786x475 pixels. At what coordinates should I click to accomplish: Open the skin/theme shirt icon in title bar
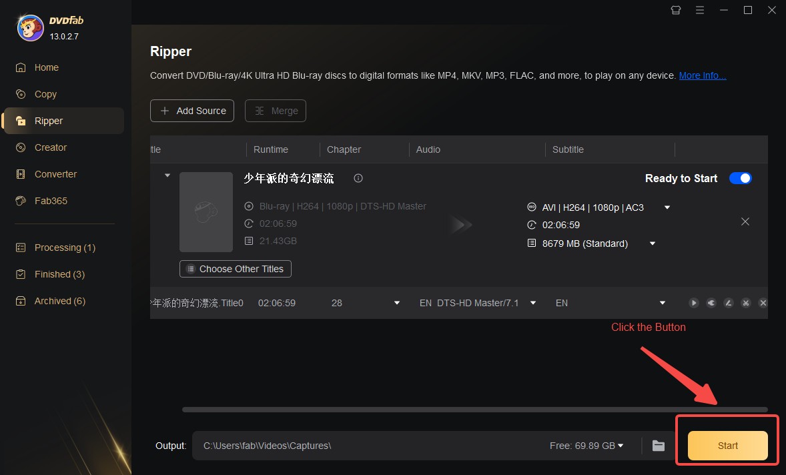(x=676, y=10)
